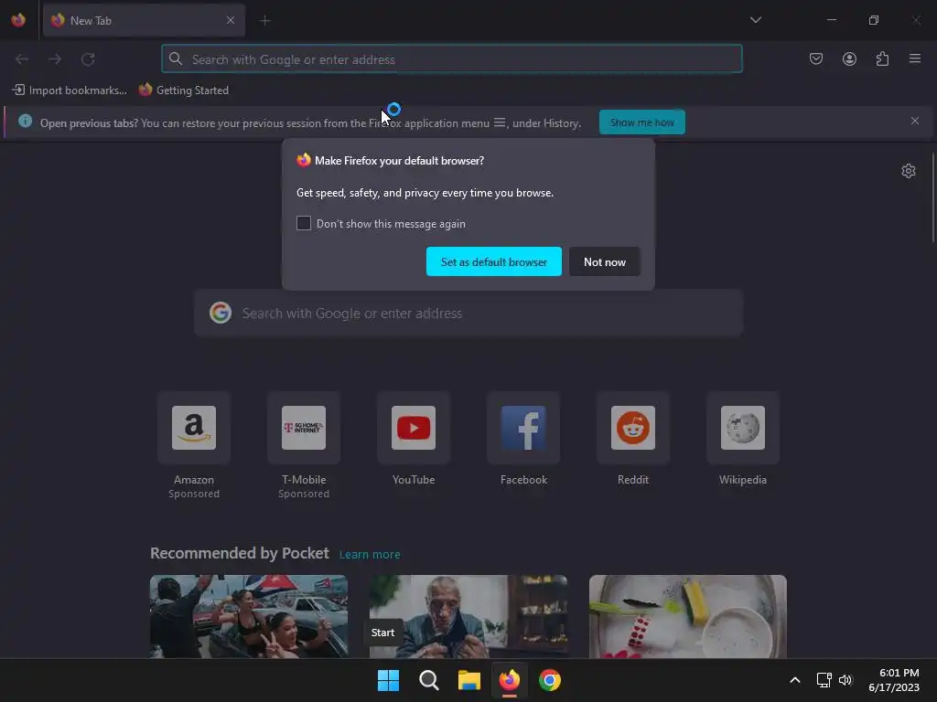Click the info icon in the notification bar
Image resolution: width=937 pixels, height=702 pixels.
25,122
